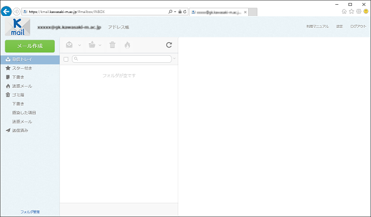Click ログアウト to log out
Viewport: 371px width, 217px height.
coord(358,27)
